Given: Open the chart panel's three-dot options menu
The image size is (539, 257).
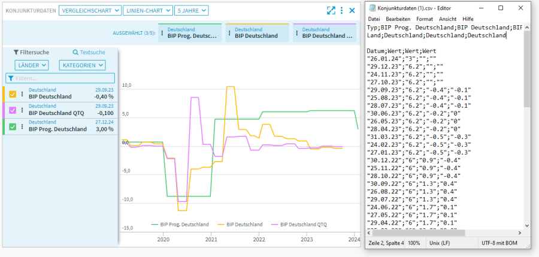Looking at the screenshot, I should (341, 10).
